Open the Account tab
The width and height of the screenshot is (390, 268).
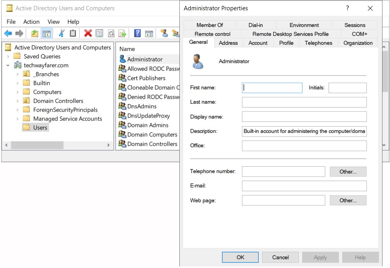tap(258, 43)
